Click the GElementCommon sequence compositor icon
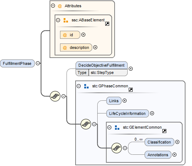This screenshot has width=192, height=166. pyautogui.click(x=116, y=148)
